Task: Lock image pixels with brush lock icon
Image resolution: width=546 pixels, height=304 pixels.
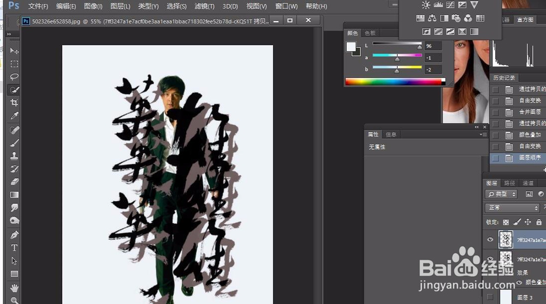Action: click(x=517, y=222)
